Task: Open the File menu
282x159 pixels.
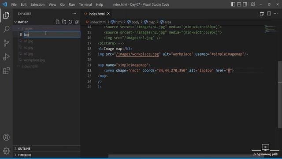Action: pyautogui.click(x=14, y=4)
